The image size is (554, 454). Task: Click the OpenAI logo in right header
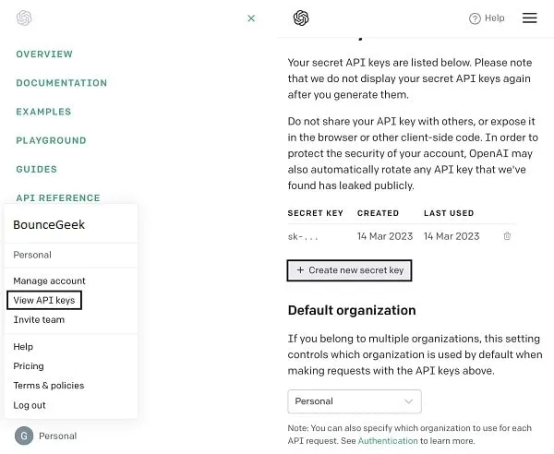pos(301,18)
